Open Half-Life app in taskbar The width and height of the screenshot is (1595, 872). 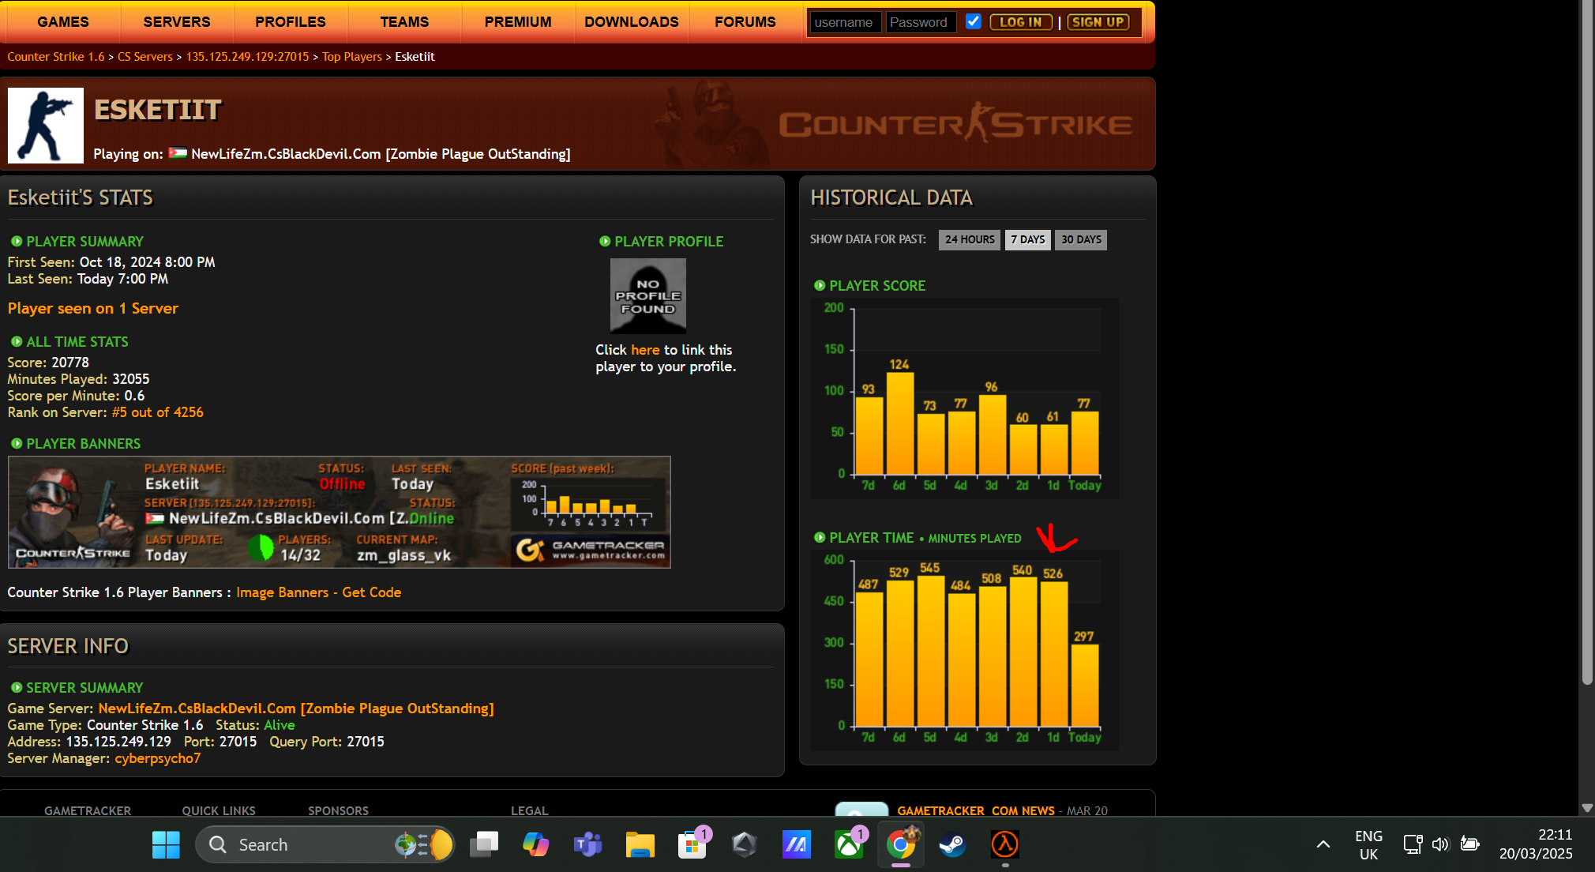(1005, 845)
